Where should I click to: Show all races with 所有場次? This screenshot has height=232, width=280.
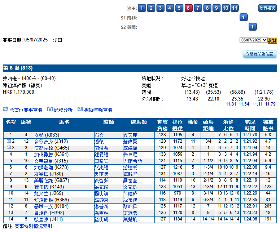[267, 8]
